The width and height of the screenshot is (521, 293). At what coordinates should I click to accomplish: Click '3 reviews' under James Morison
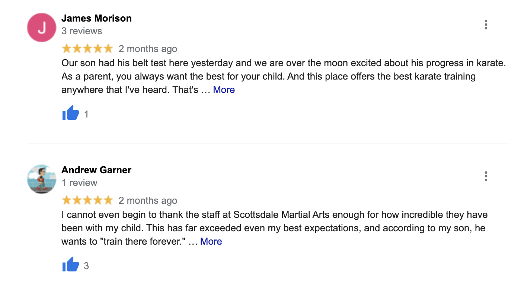81,31
